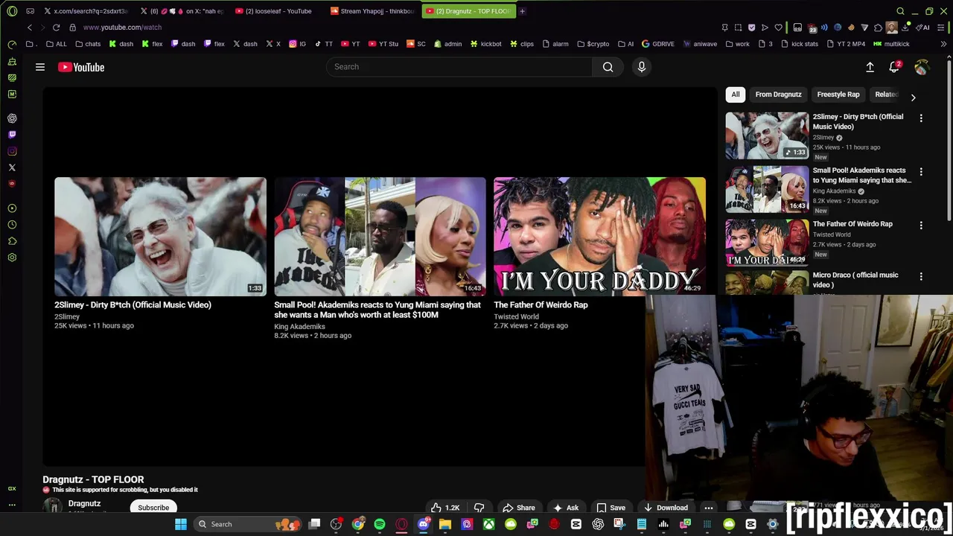The image size is (953, 536).
Task: Download the video
Action: pyautogui.click(x=666, y=508)
